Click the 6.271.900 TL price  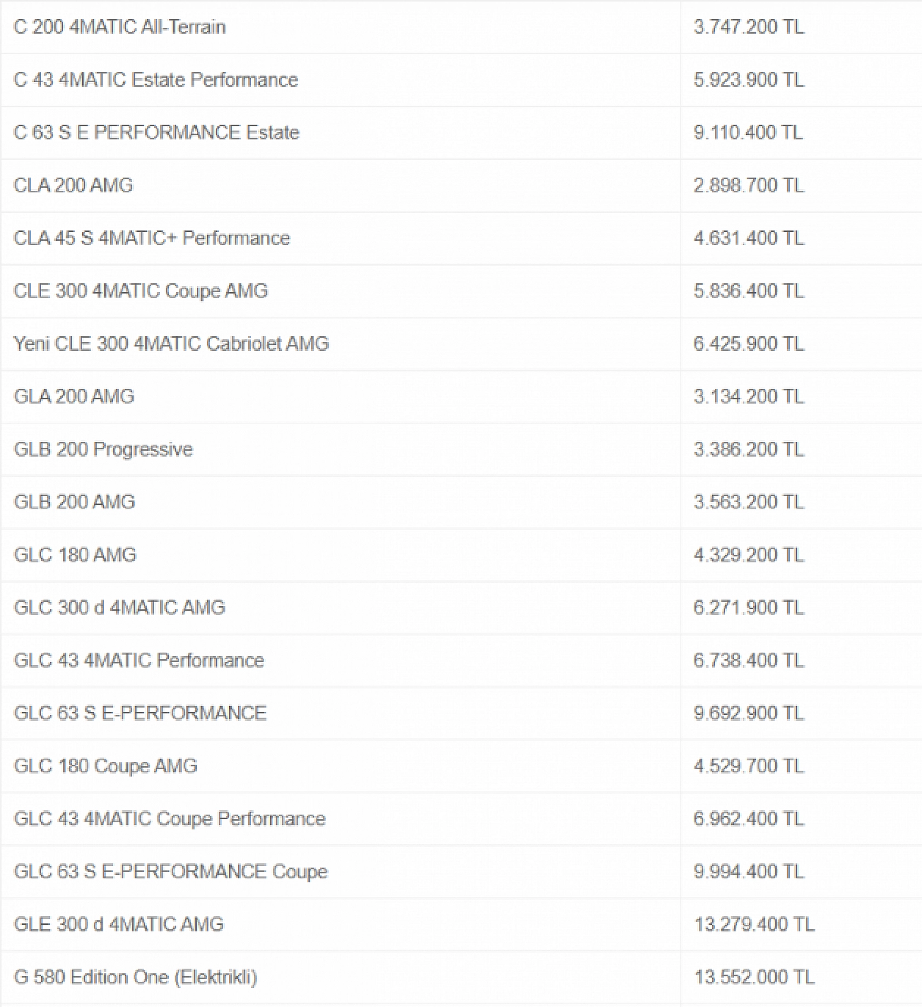749,607
